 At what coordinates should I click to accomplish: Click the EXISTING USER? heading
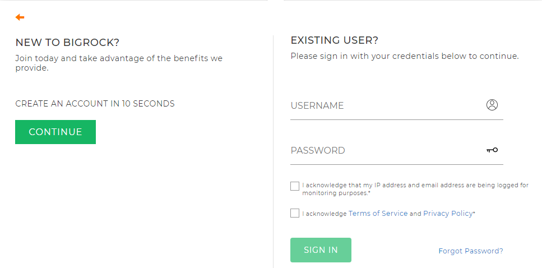point(334,40)
